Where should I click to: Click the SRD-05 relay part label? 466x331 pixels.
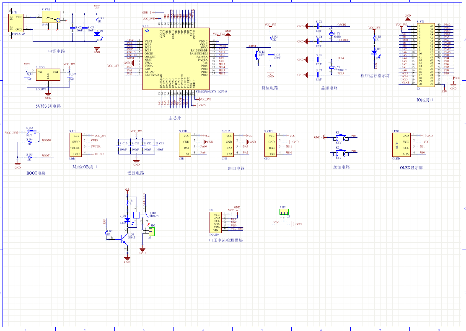tap(154, 216)
